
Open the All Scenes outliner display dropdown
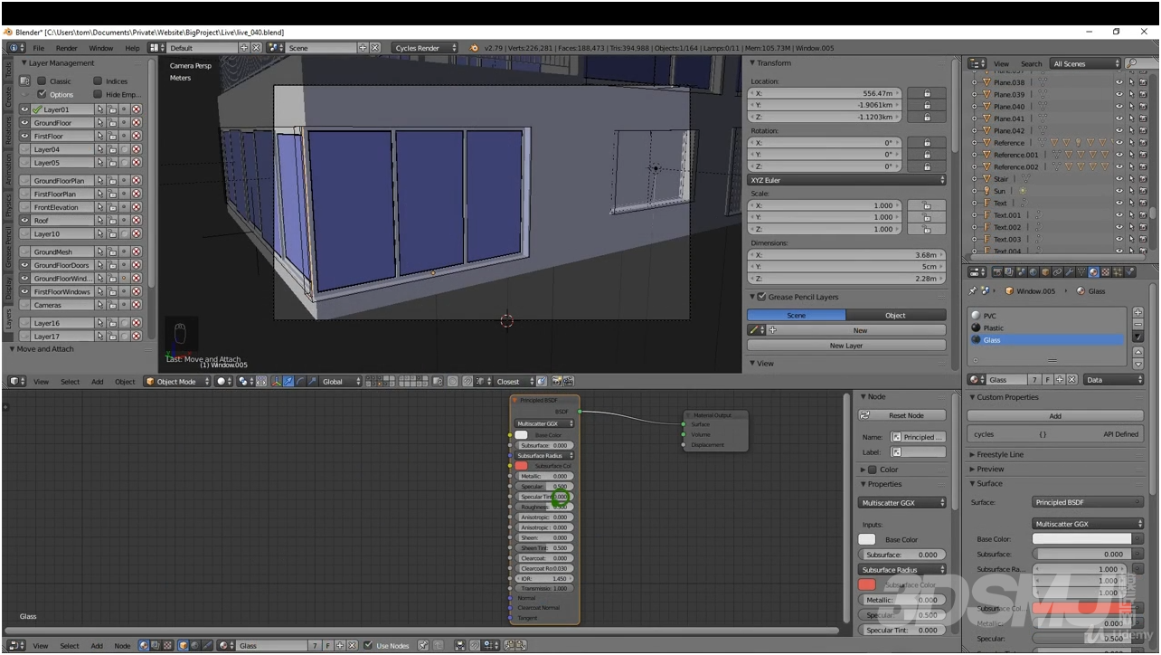tap(1085, 63)
